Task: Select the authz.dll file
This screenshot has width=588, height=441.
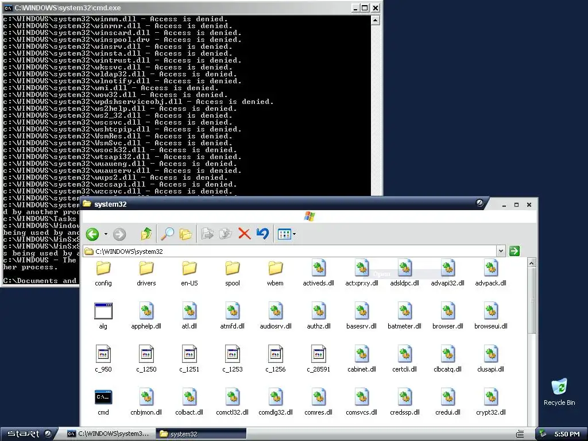Action: click(318, 316)
